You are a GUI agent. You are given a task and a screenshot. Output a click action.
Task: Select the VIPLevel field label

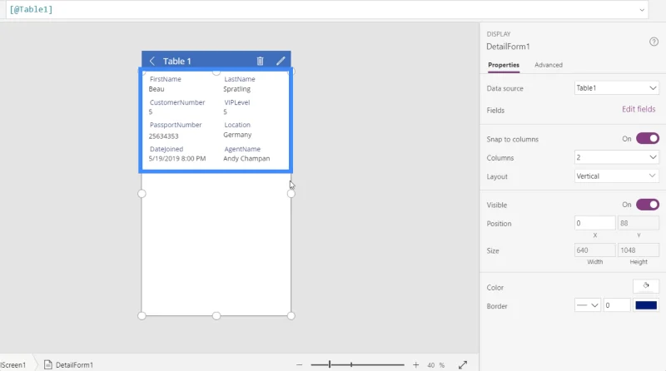(x=237, y=102)
